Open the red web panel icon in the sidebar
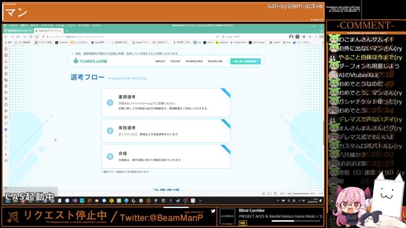The image size is (406, 228). click(6, 155)
